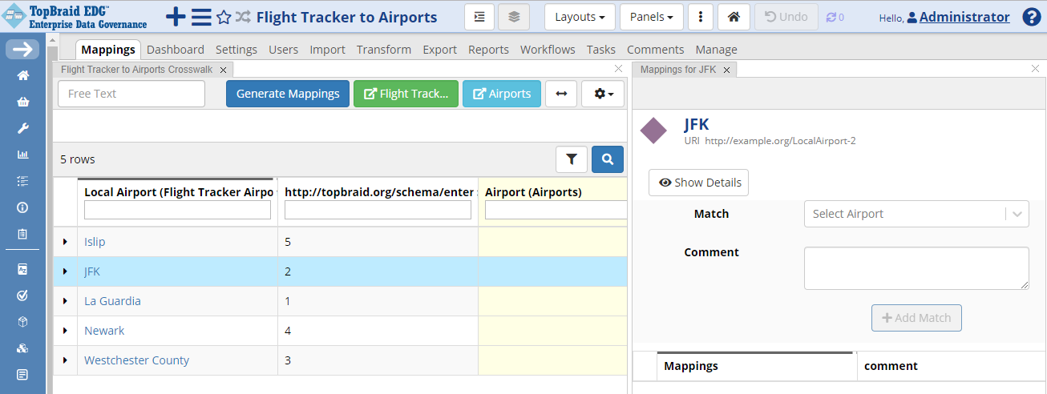Open the home icon in the sidebar
This screenshot has width=1047, height=394.
pos(22,75)
